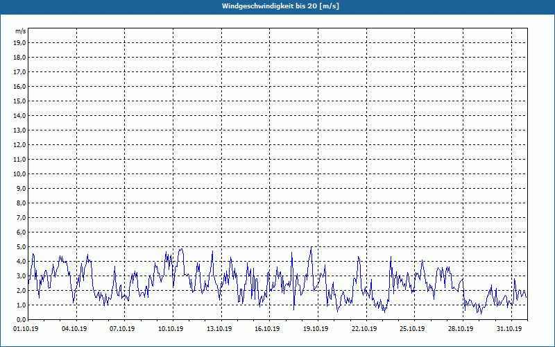Choose the 22.10.19 x-axis date

click(364, 329)
